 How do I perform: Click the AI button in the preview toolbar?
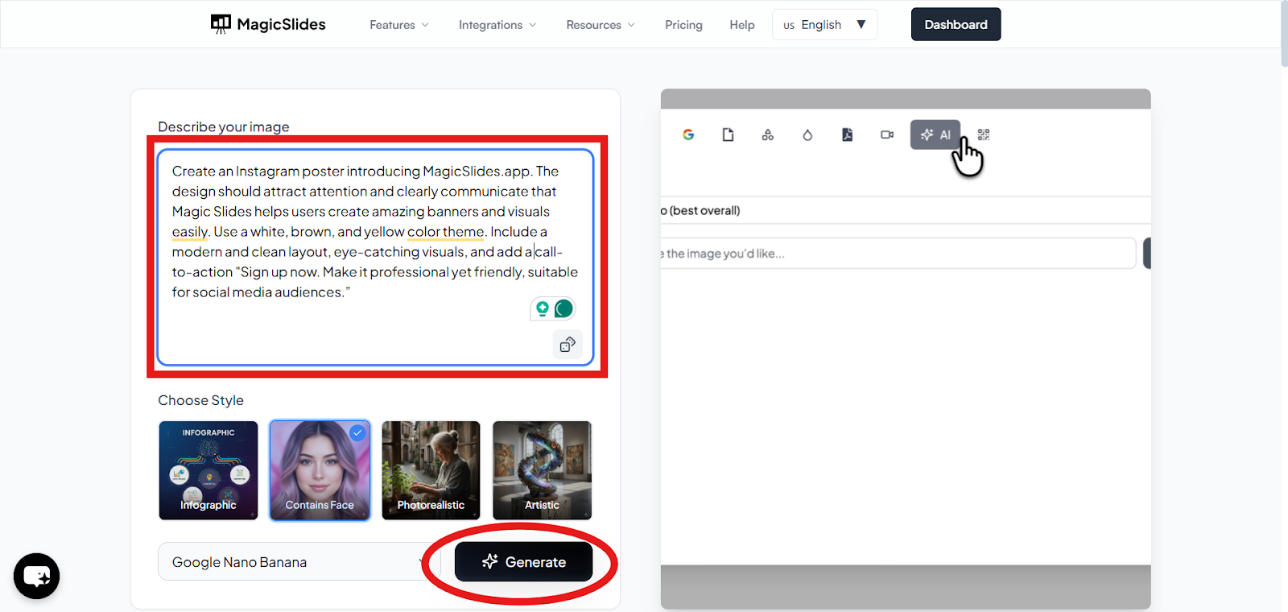pos(935,134)
